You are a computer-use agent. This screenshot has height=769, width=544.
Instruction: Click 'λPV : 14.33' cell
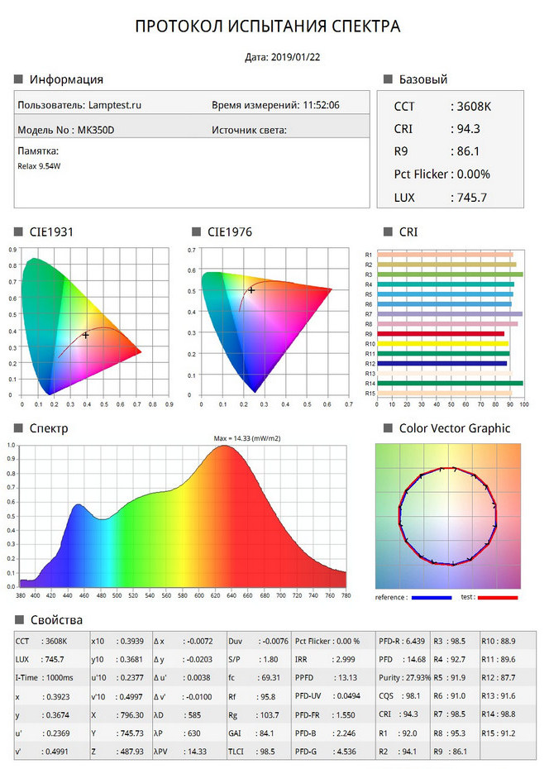[x=180, y=752]
